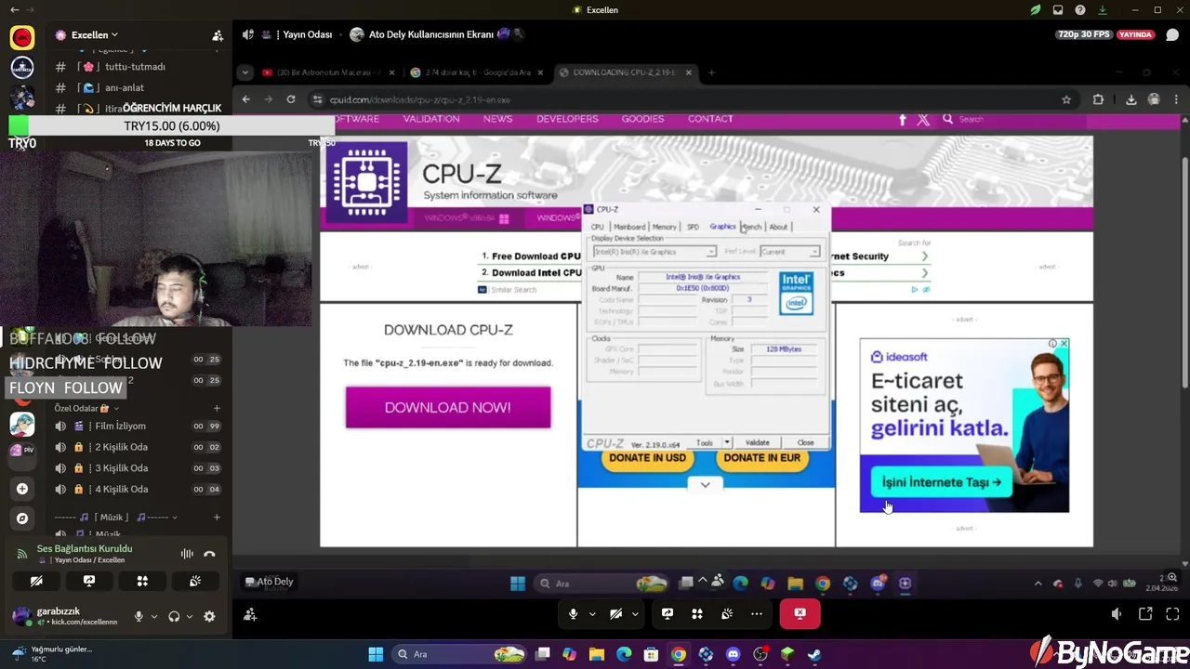Click Ses Bağlantısı Kuruldu connection status
The height and width of the screenshot is (669, 1190).
(85, 549)
